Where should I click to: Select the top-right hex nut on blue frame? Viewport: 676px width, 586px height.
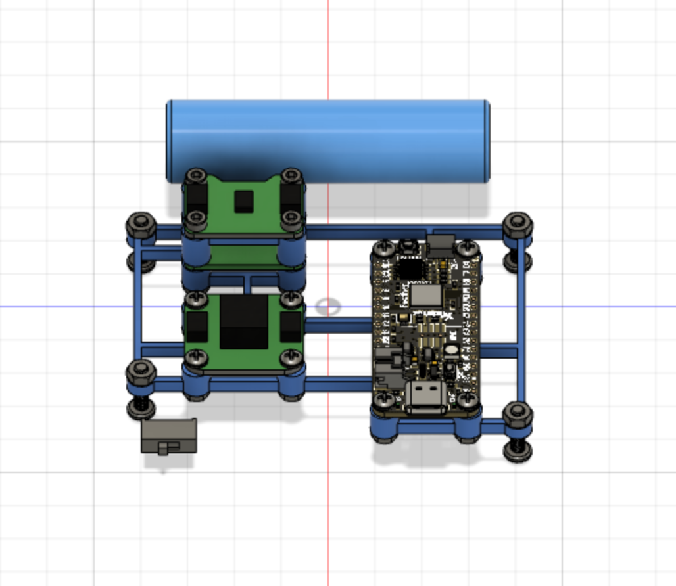click(x=518, y=224)
